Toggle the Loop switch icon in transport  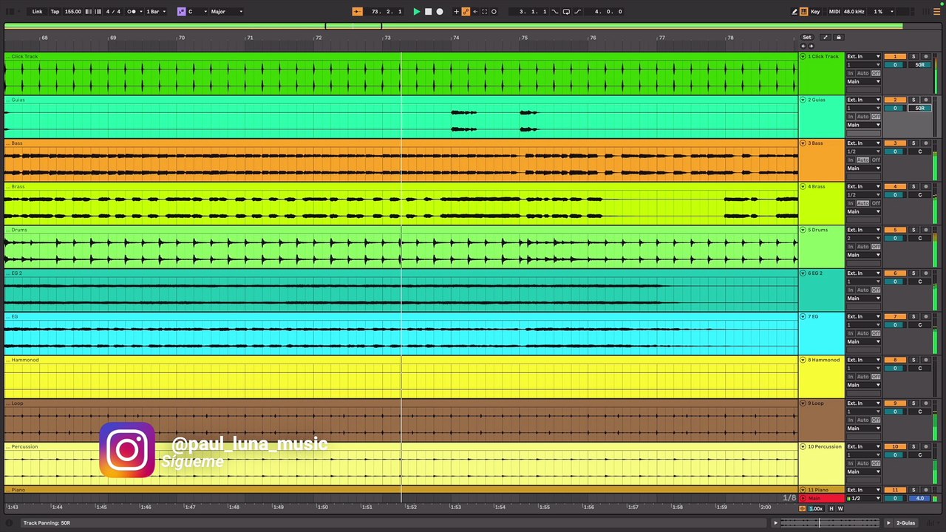tap(566, 11)
